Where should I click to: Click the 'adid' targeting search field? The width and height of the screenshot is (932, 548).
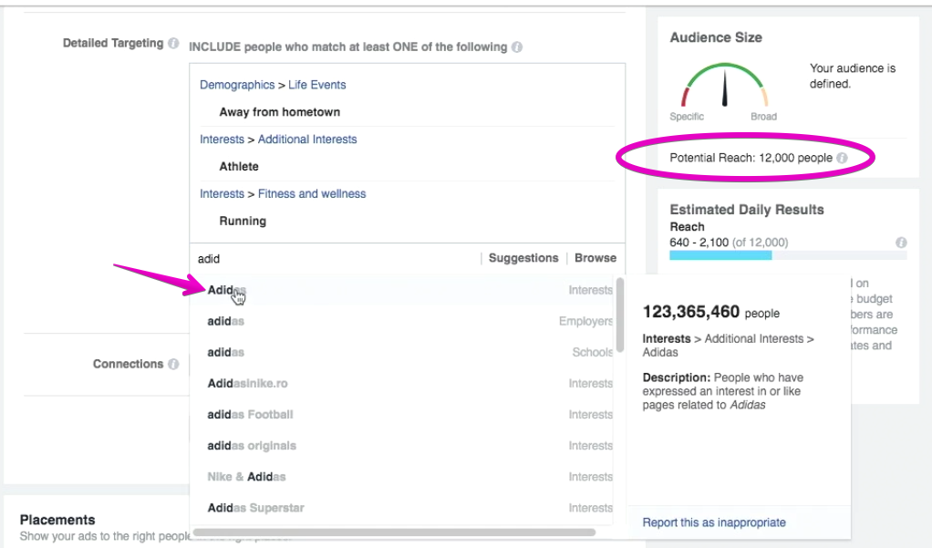point(336,259)
